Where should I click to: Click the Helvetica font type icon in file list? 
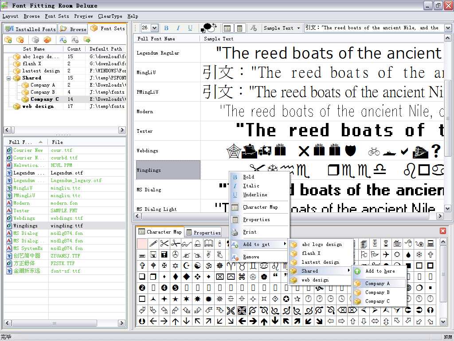coord(9,165)
